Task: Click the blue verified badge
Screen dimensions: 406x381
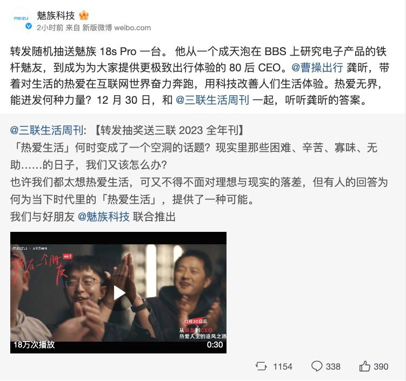Action: (x=29, y=26)
